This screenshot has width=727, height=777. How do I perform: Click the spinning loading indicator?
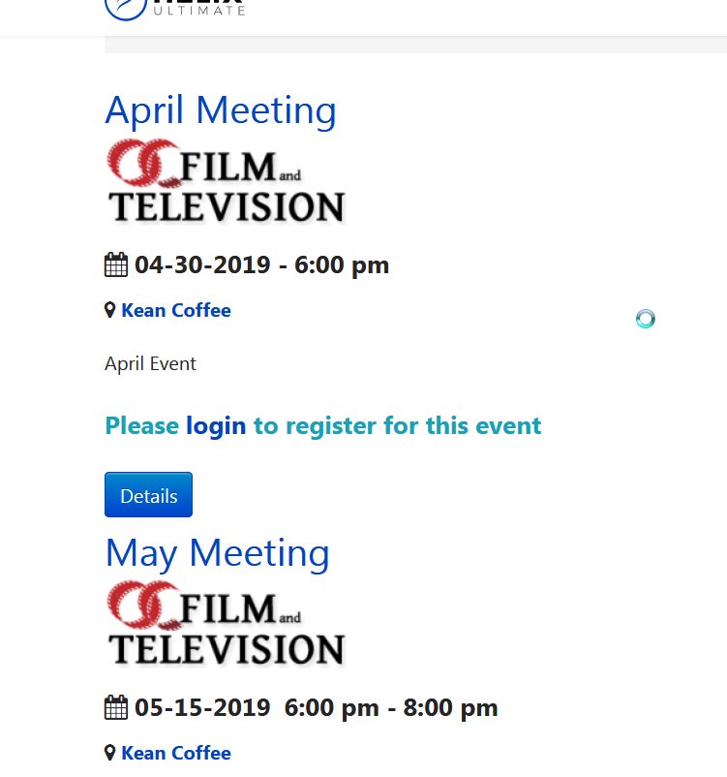[x=646, y=319]
